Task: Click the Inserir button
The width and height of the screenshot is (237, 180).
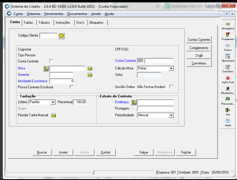Action: pyautogui.click(x=63, y=152)
